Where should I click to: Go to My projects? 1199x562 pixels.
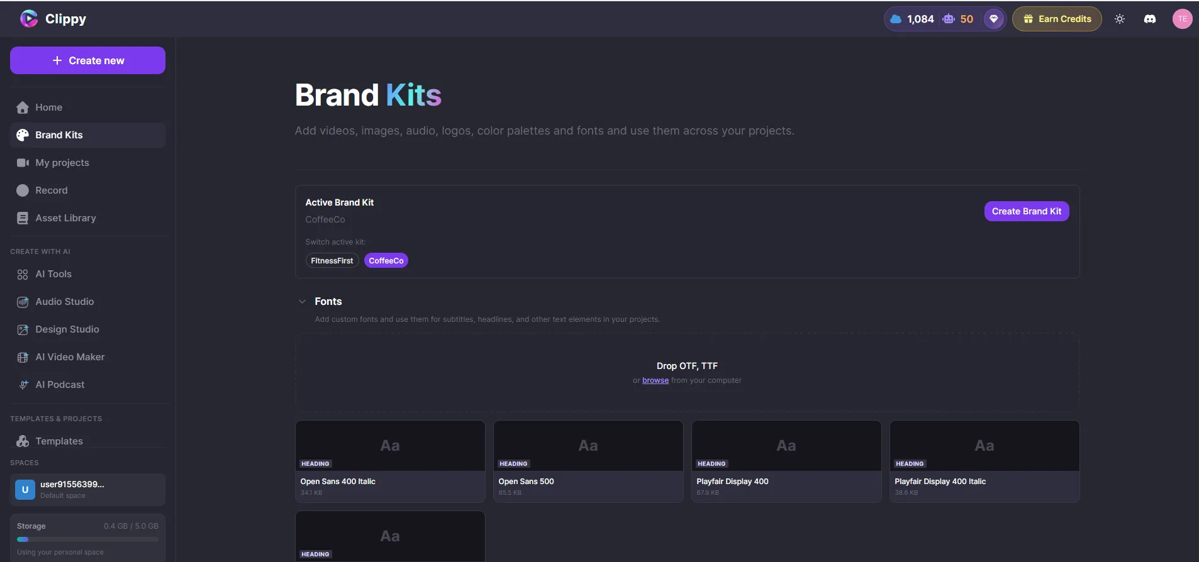tap(87, 163)
